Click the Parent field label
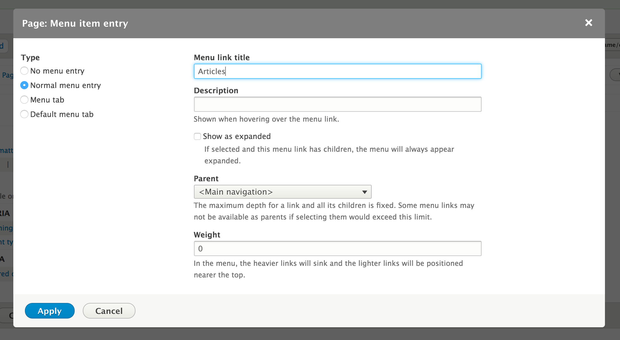The width and height of the screenshot is (620, 340). [x=206, y=178]
